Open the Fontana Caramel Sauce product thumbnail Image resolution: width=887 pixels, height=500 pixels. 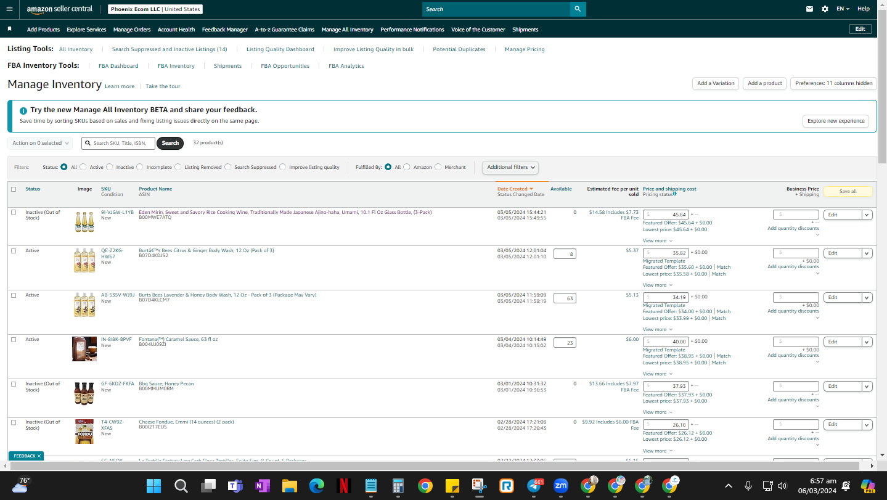tap(84, 349)
